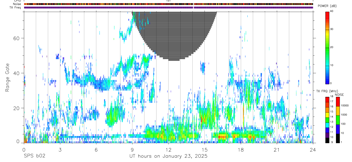Viewport: 352px width, 162px height.
Task: Select the 9 tick on the TX FRQ legend
Action: [332, 142]
